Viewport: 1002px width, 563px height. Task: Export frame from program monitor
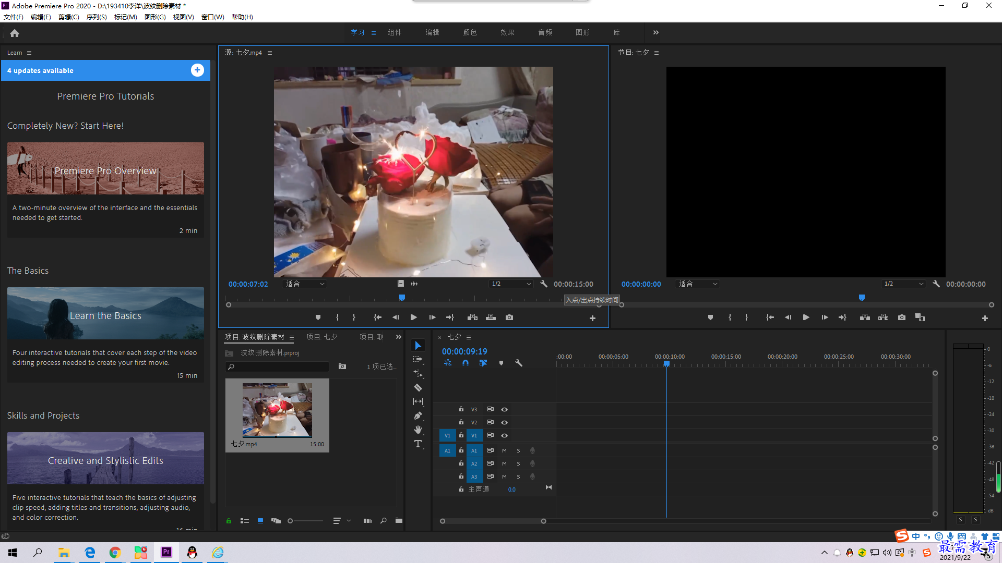[902, 317]
